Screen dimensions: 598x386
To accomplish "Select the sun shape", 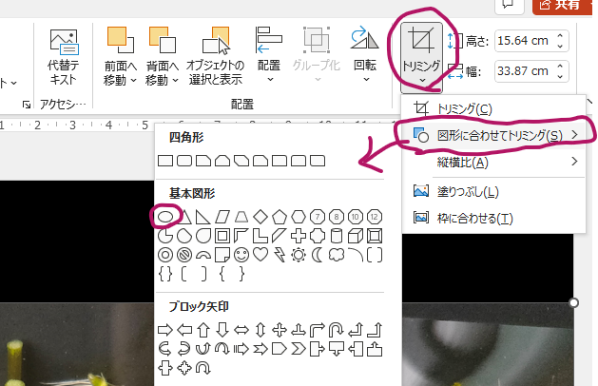I will coord(299,255).
